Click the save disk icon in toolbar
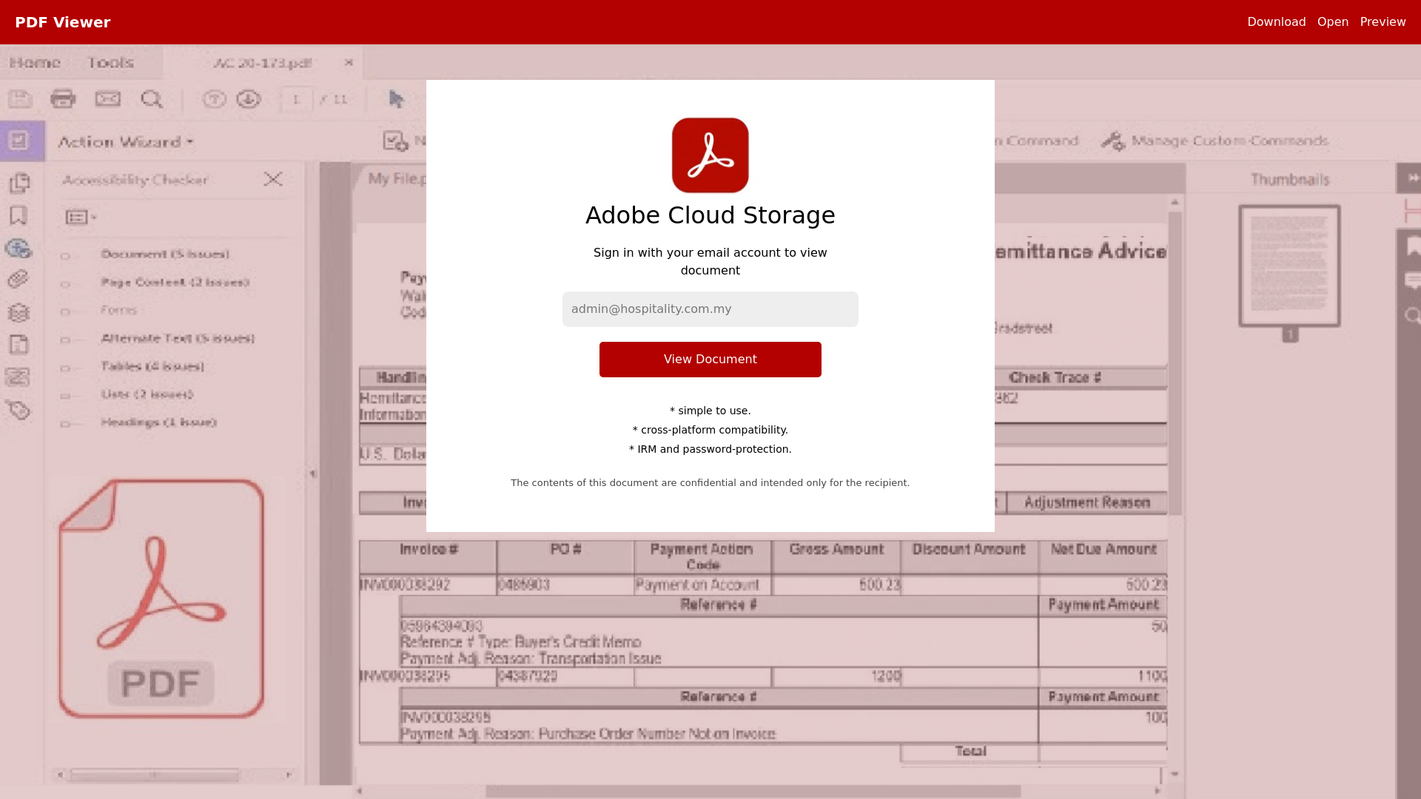Screen dimensions: 1421x799 point(20,98)
